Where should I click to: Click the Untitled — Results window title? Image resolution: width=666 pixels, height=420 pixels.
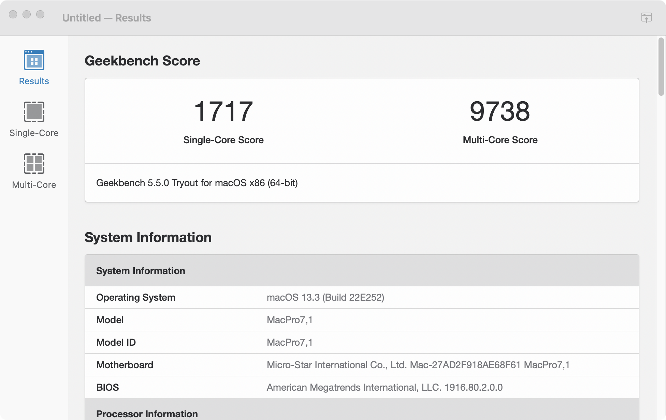tap(106, 18)
